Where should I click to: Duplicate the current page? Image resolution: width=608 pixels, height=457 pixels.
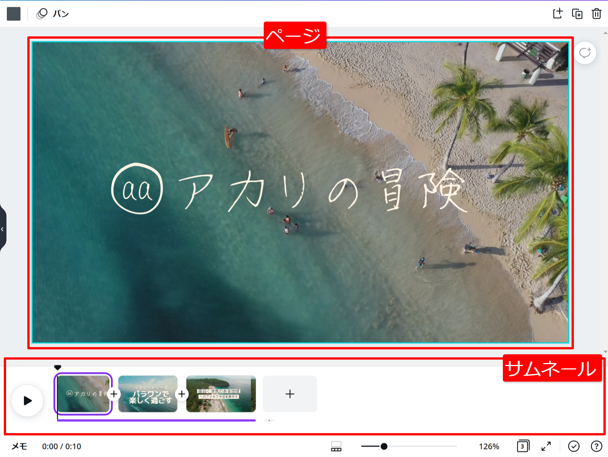tap(577, 13)
